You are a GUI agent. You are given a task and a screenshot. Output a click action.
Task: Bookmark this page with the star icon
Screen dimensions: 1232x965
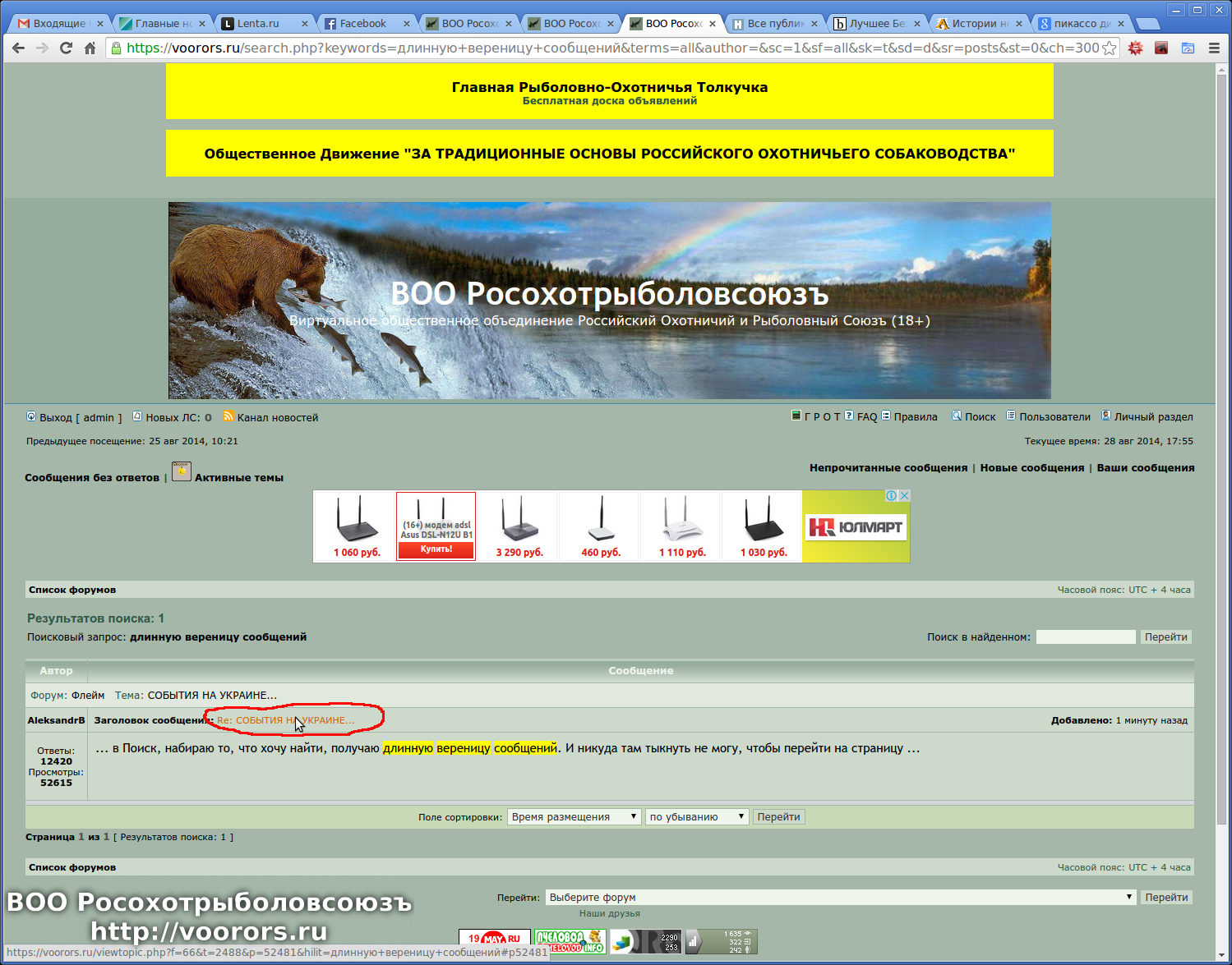coord(1109,48)
